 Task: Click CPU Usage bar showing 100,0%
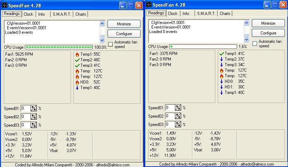pyautogui.click(x=59, y=47)
